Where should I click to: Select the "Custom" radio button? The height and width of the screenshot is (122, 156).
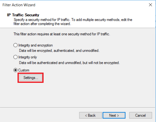point(16,70)
